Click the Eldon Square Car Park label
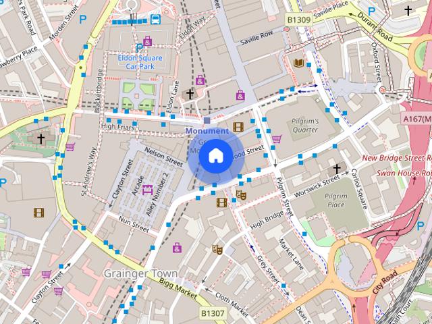Screen dimensions: 432x324 [x=140, y=62]
